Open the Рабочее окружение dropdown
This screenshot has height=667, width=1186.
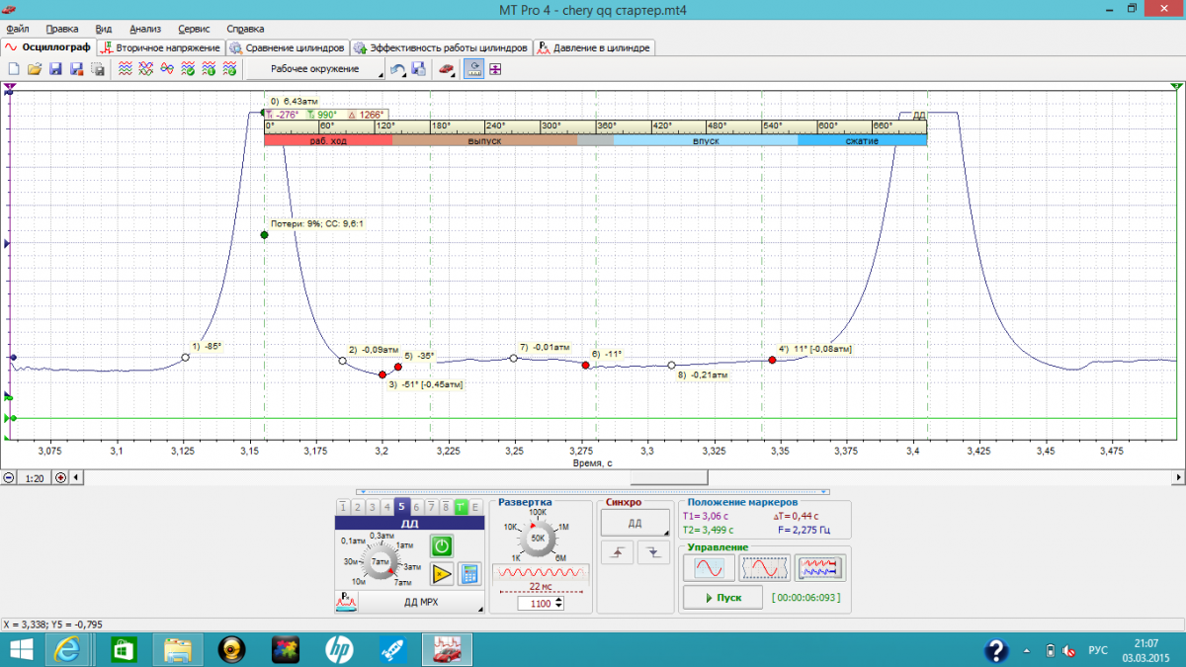[314, 69]
